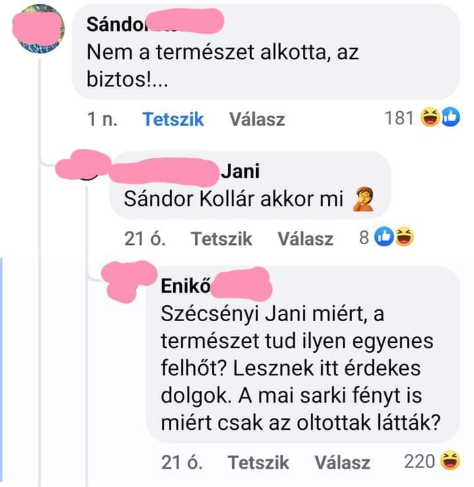The height and width of the screenshot is (487, 474).
Task: Click the 1 n. timestamp on Sándor's comment
Action: [x=102, y=119]
